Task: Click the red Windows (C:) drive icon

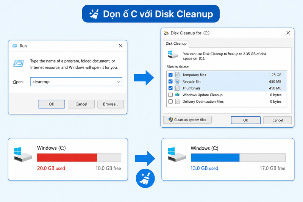Action: point(23,154)
